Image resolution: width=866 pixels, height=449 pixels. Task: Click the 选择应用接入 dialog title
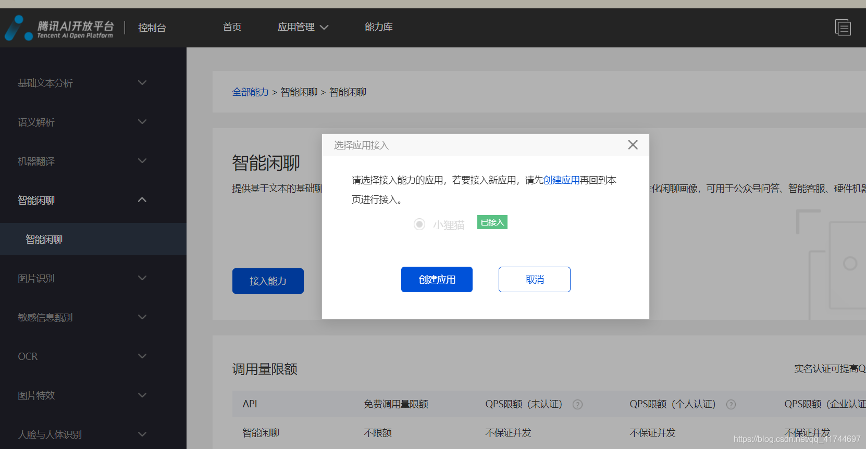click(361, 145)
